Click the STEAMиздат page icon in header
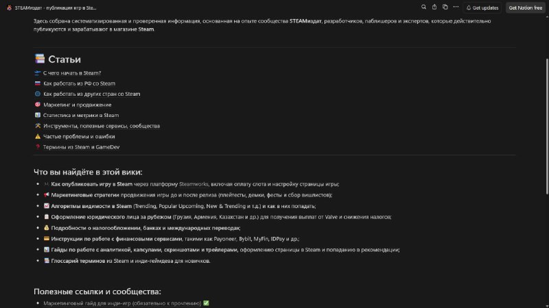549x308 pixels. pyautogui.click(x=9, y=8)
